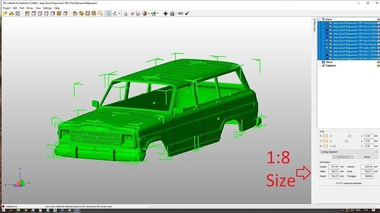
Task: Click the color dot of Part 8
Action: 327,40
